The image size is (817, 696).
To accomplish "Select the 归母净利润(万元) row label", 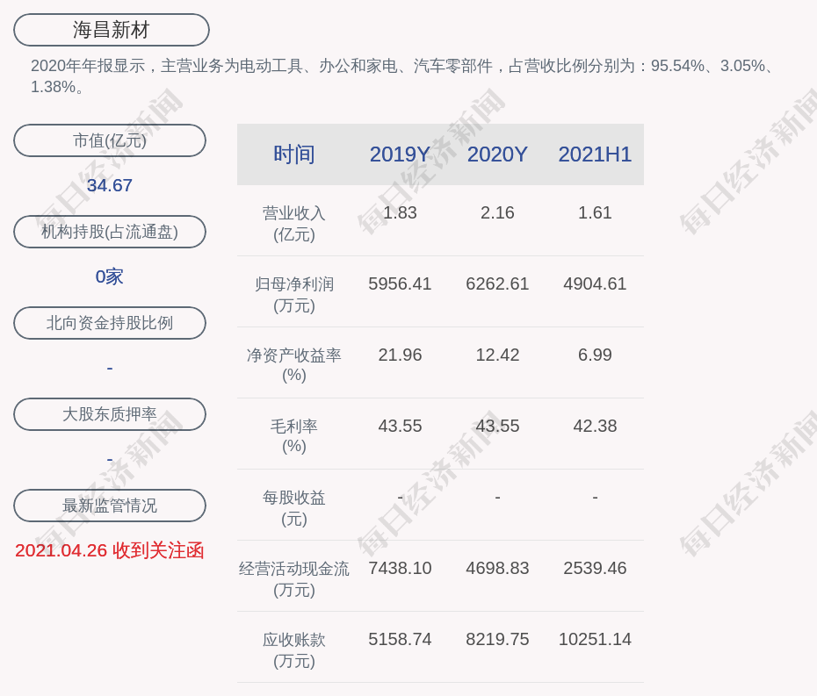I will click(x=294, y=295).
